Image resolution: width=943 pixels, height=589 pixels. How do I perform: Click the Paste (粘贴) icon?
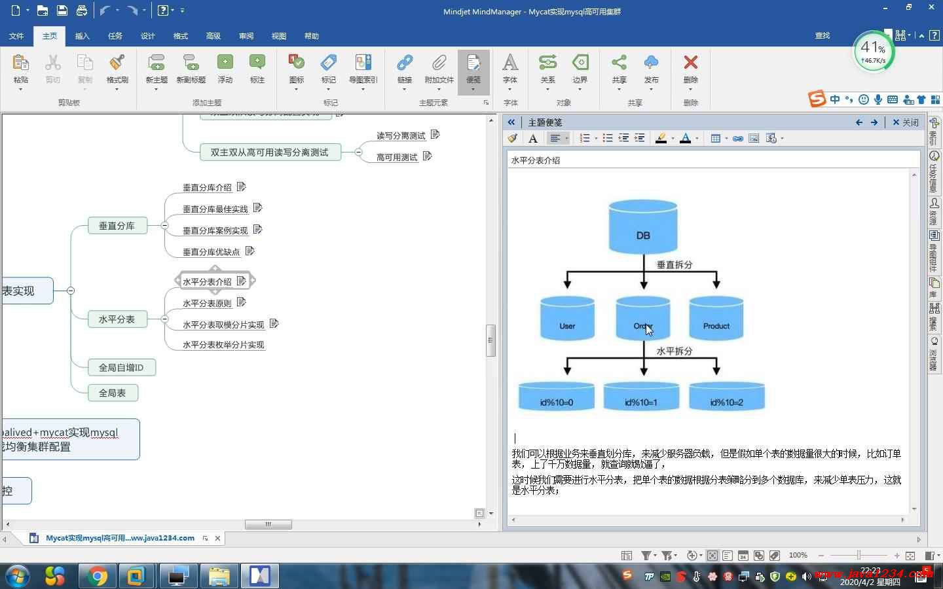(20, 63)
